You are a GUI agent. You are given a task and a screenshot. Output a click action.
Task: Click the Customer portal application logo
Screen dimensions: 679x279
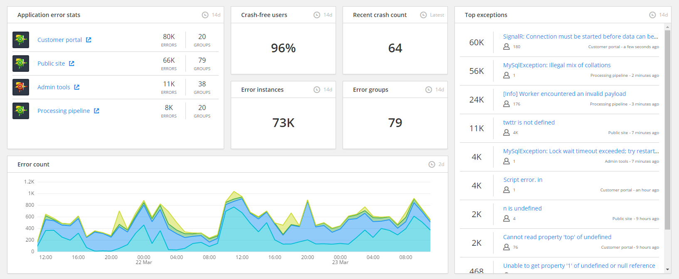[21, 40]
